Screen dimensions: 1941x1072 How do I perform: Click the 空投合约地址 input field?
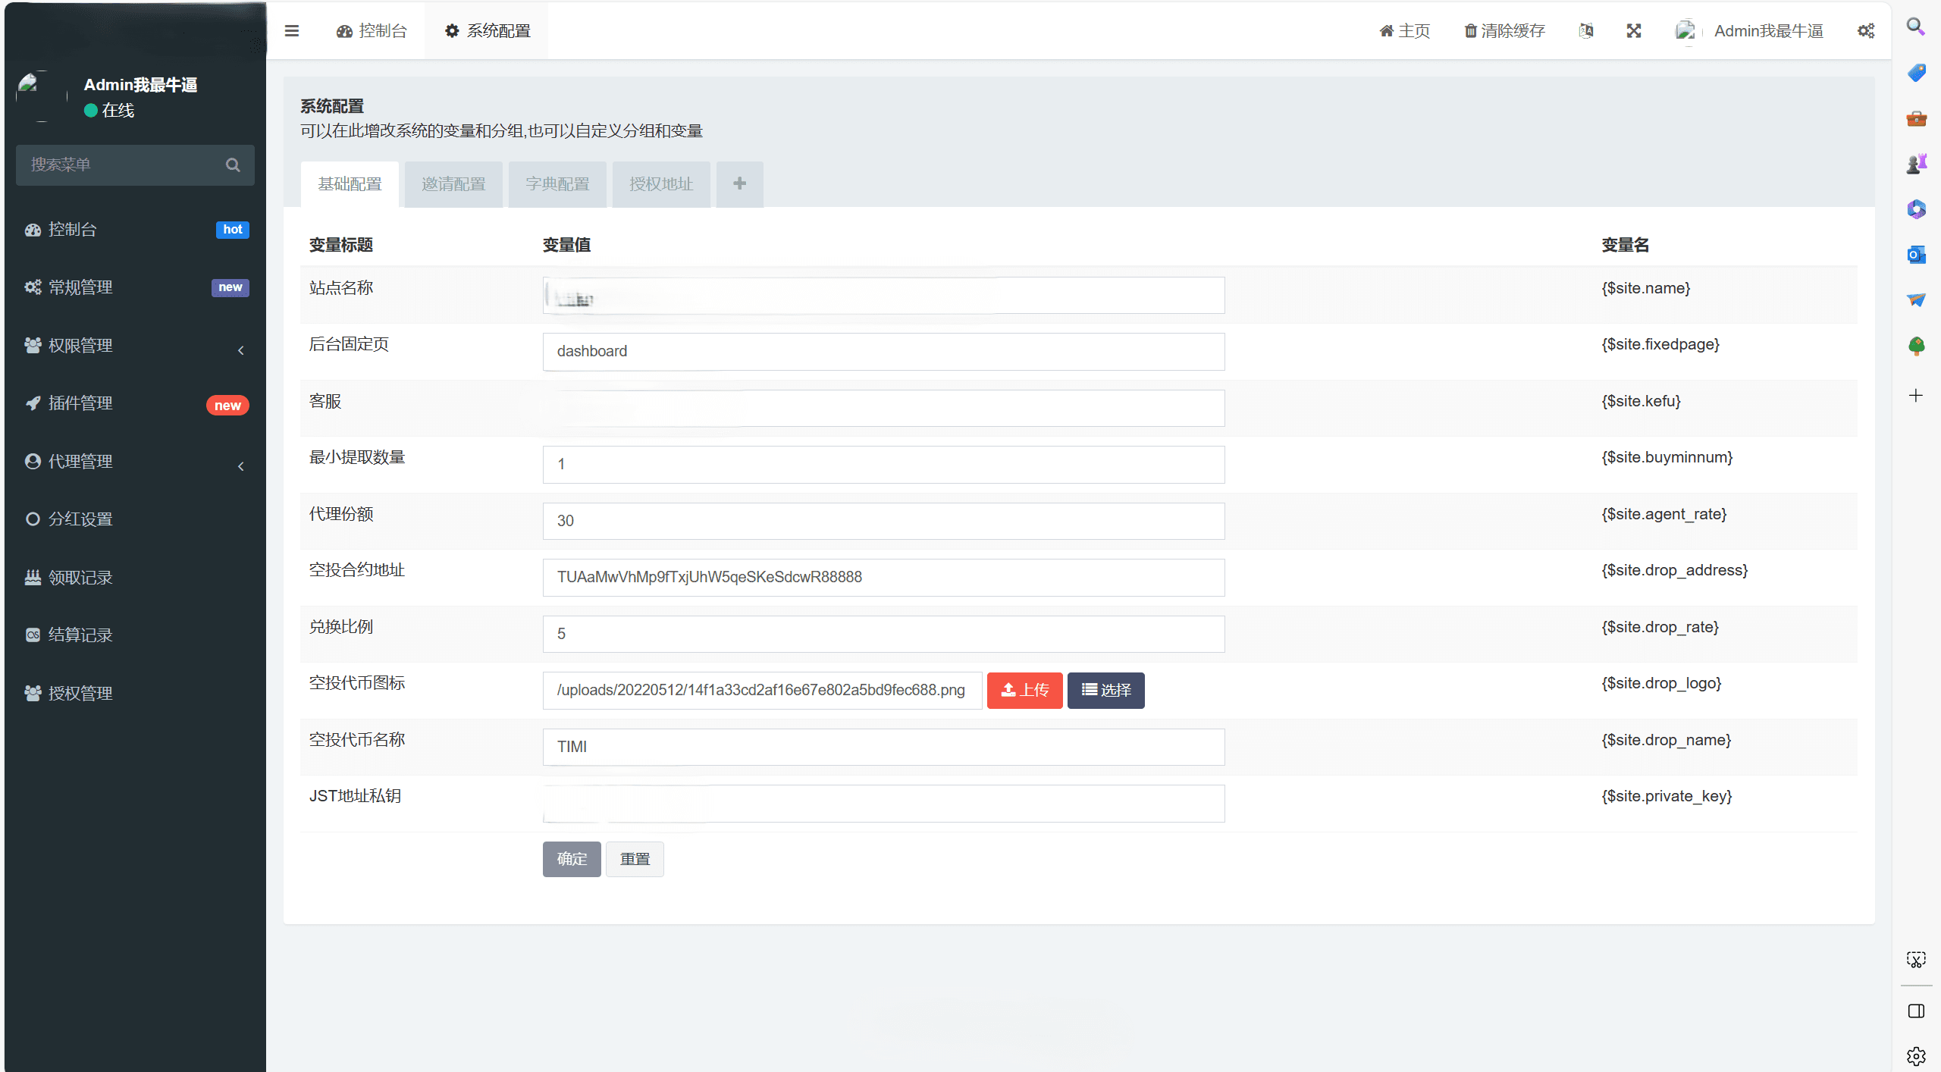point(883,577)
